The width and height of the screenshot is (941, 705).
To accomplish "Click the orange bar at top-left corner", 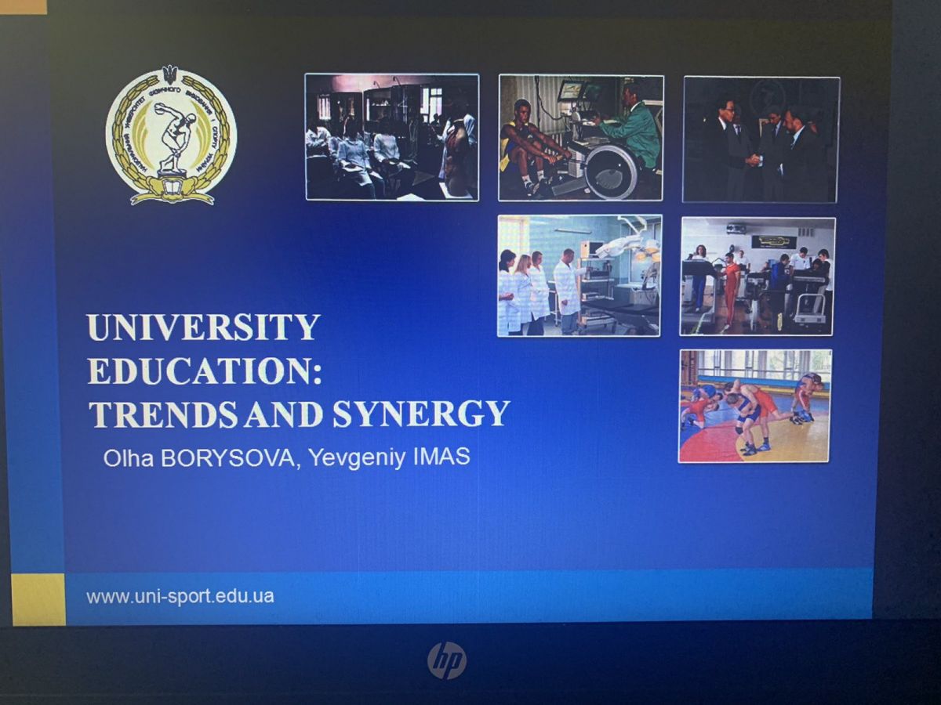I will pos(24,6).
